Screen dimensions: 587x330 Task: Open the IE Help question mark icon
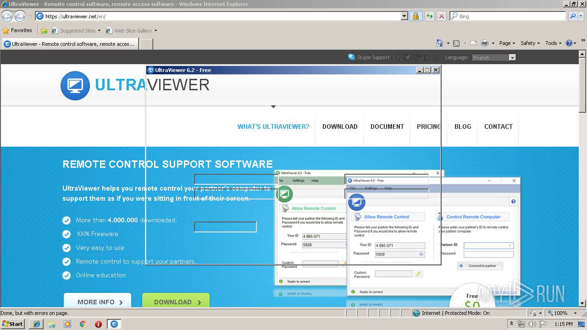tap(569, 43)
